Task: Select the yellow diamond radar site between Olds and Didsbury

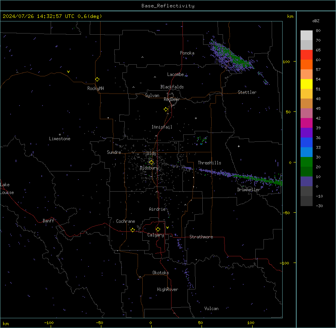Action: (151, 162)
